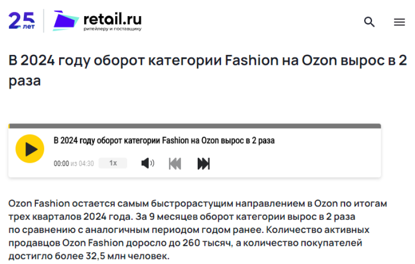Skip to the next audio track

pyautogui.click(x=203, y=163)
